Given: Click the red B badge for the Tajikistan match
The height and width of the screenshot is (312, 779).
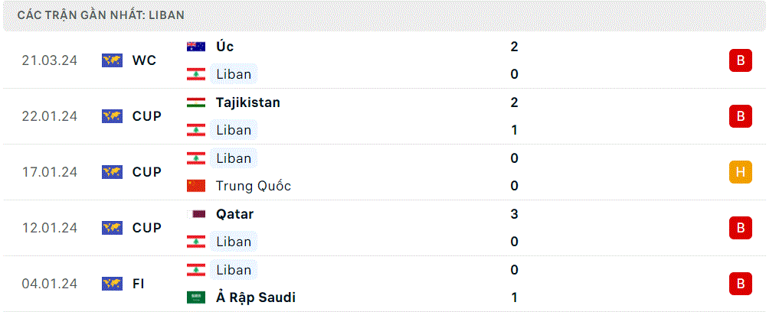Looking at the screenshot, I should (x=740, y=116).
